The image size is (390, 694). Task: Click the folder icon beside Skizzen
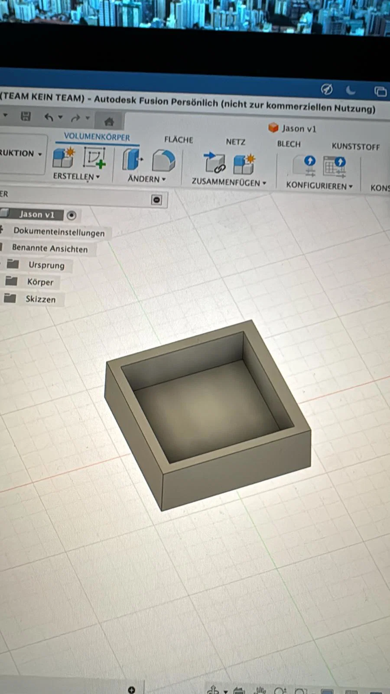click(10, 298)
